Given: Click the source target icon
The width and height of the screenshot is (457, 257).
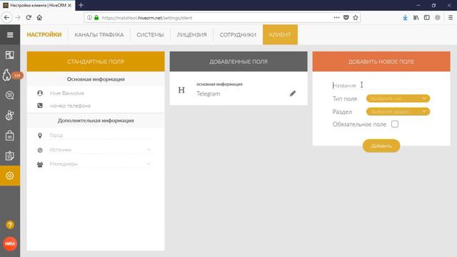Looking at the screenshot, I should (x=40, y=150).
